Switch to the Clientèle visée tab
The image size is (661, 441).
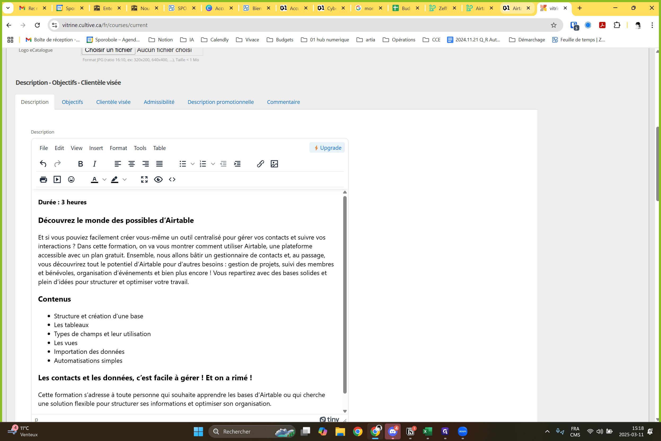coord(113,102)
